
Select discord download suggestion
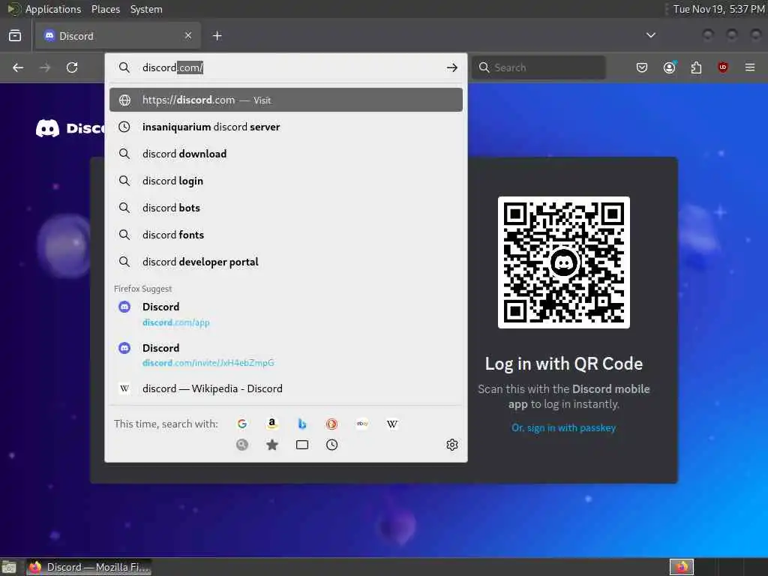click(x=286, y=154)
